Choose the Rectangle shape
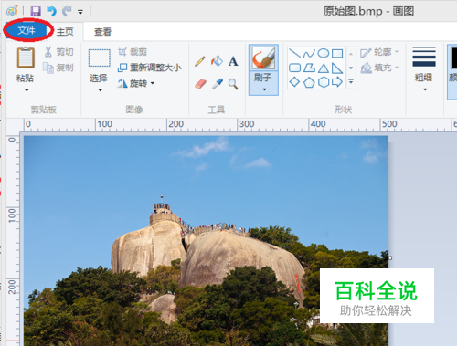The width and height of the screenshot is (457, 346). click(337, 54)
